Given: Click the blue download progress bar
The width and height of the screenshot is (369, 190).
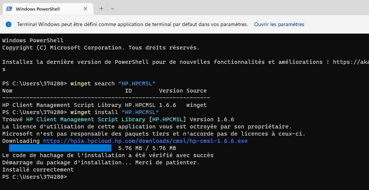Looking at the screenshot, I should click(x=60, y=148).
